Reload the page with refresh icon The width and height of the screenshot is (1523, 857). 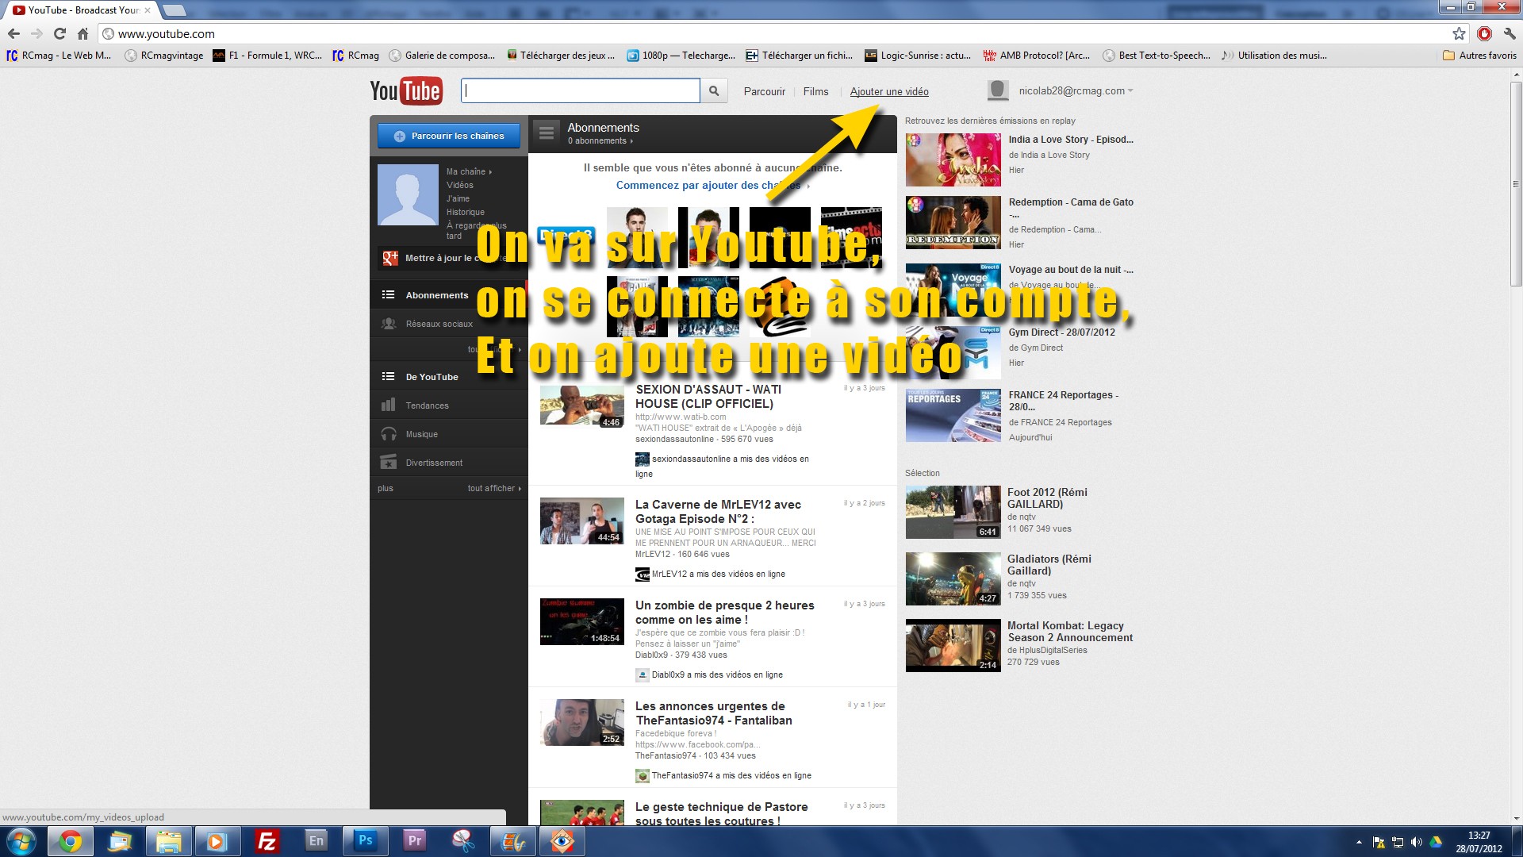(59, 33)
